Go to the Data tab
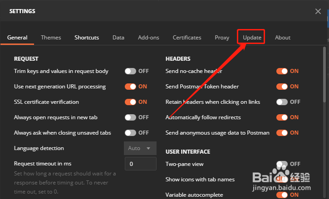 click(x=118, y=38)
